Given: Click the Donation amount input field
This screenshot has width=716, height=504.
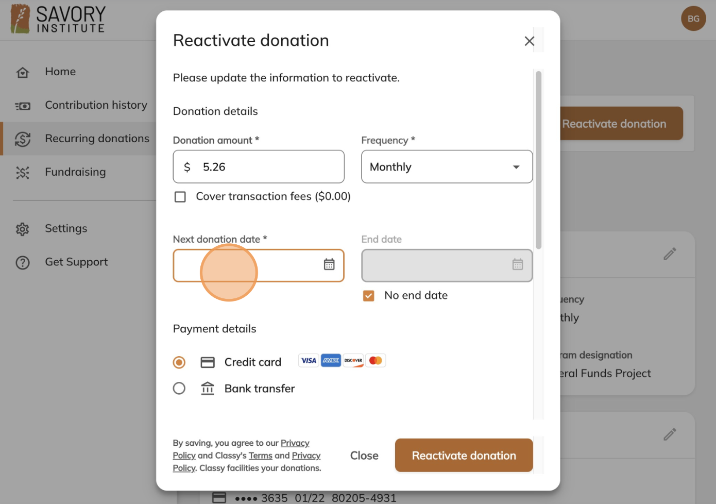Looking at the screenshot, I should pos(259,166).
